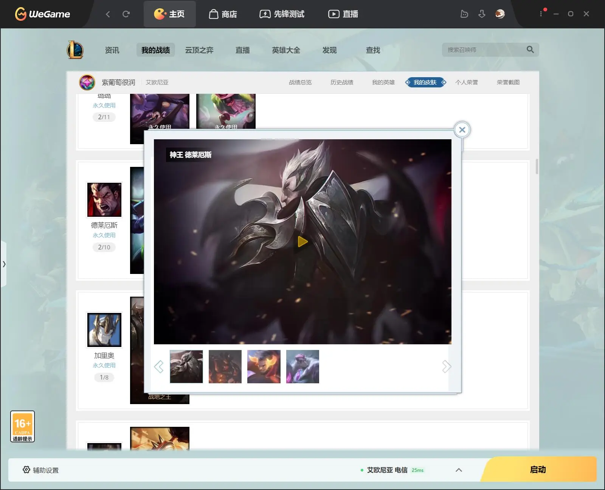Select the 英雄大全 menu item
The height and width of the screenshot is (490, 605).
[286, 50]
